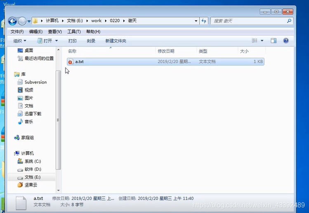Select 0220 in the address breadcrumb

pyautogui.click(x=115, y=21)
